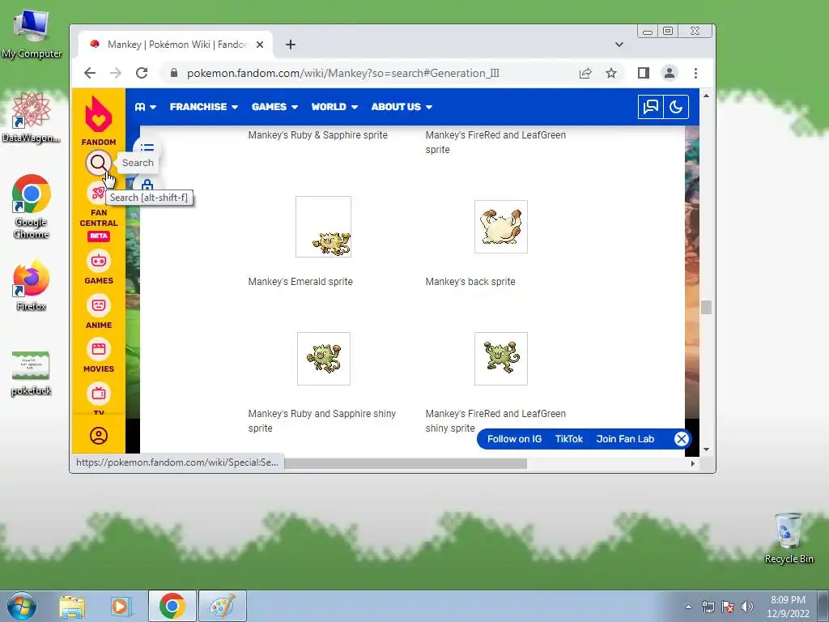Expand the ABOUT US menu

pos(402,107)
